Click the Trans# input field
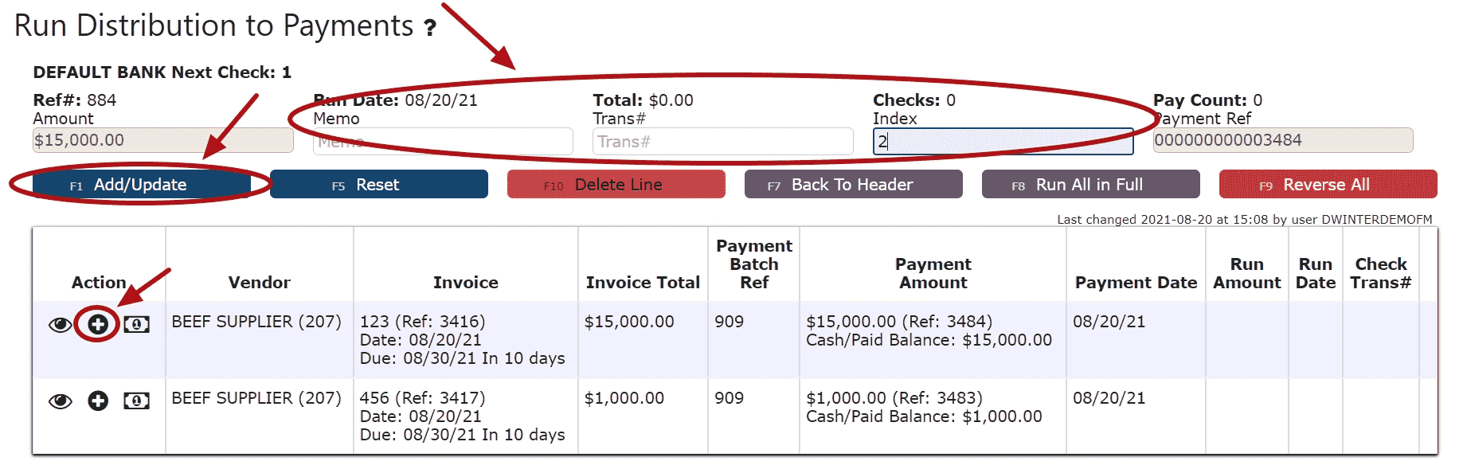The width and height of the screenshot is (1463, 473). (722, 143)
